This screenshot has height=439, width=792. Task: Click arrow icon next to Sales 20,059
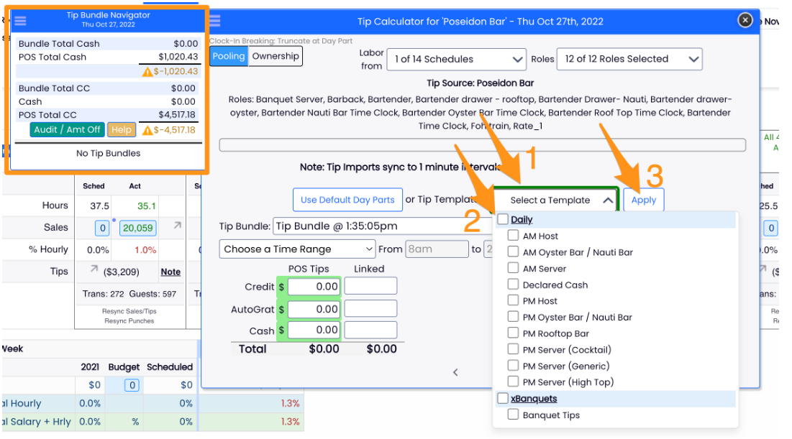coord(177,226)
